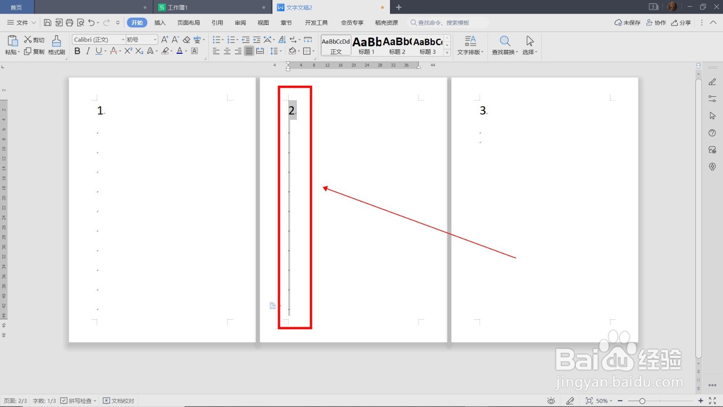Click the 分享 share button
Viewport: 723px width, 407px height.
click(681, 23)
